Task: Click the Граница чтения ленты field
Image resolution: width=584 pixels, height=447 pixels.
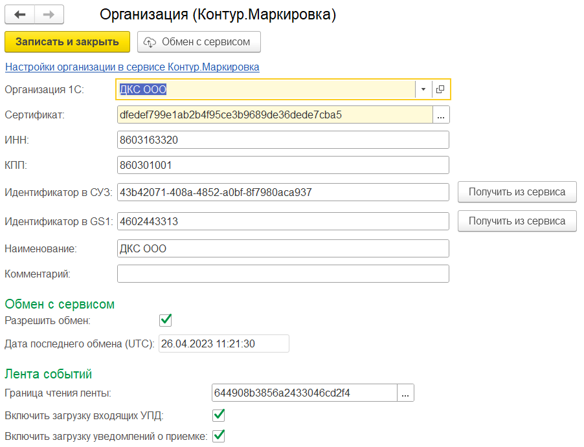Action: tap(304, 393)
